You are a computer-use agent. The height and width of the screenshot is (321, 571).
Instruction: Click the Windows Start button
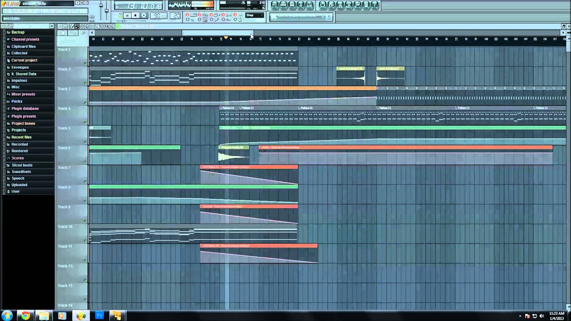click(x=7, y=316)
